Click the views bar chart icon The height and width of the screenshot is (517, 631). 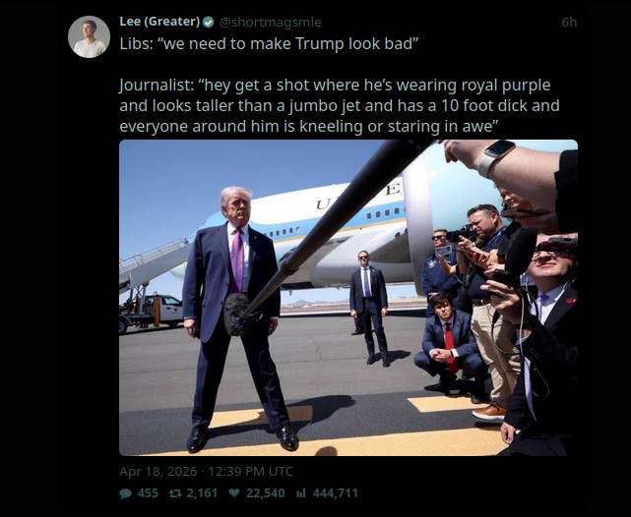point(301,492)
